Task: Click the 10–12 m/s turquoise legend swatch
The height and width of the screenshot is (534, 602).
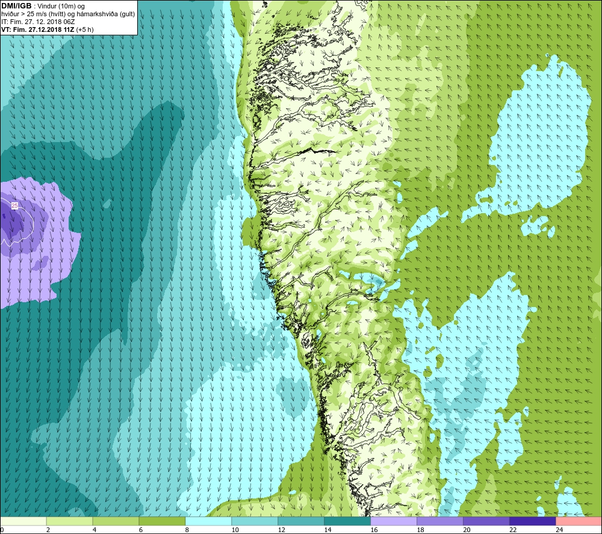Action: pyautogui.click(x=255, y=521)
